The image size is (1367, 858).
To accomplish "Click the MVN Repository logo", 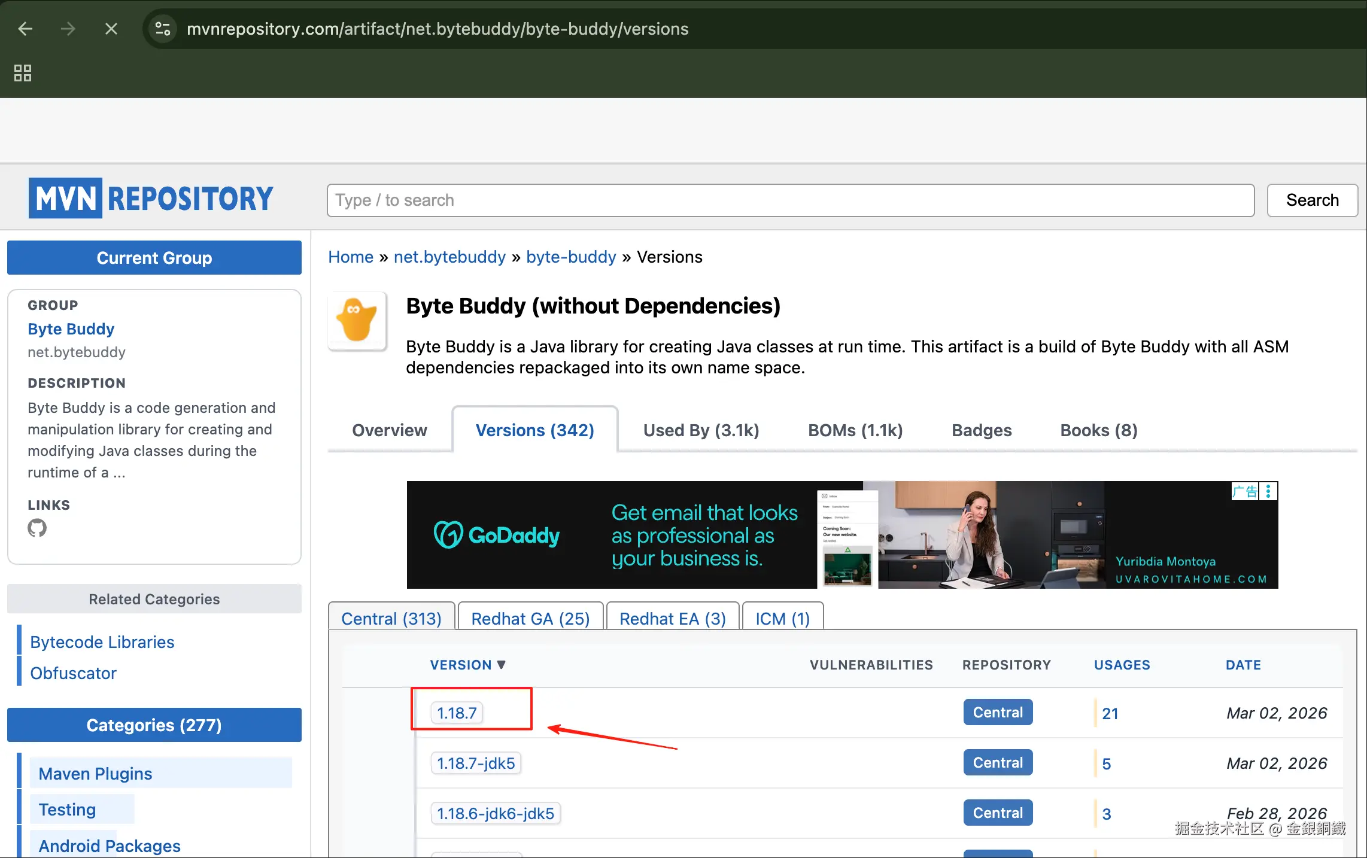I will click(x=151, y=199).
